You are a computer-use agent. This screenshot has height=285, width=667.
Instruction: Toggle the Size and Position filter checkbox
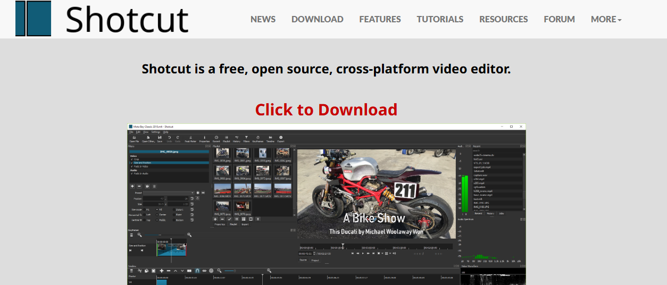point(132,163)
